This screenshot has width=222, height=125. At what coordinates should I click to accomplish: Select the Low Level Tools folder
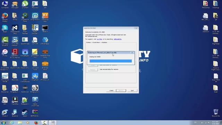tap(35, 66)
